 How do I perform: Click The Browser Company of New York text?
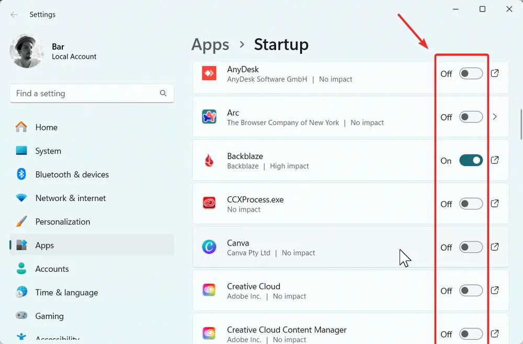pos(283,123)
